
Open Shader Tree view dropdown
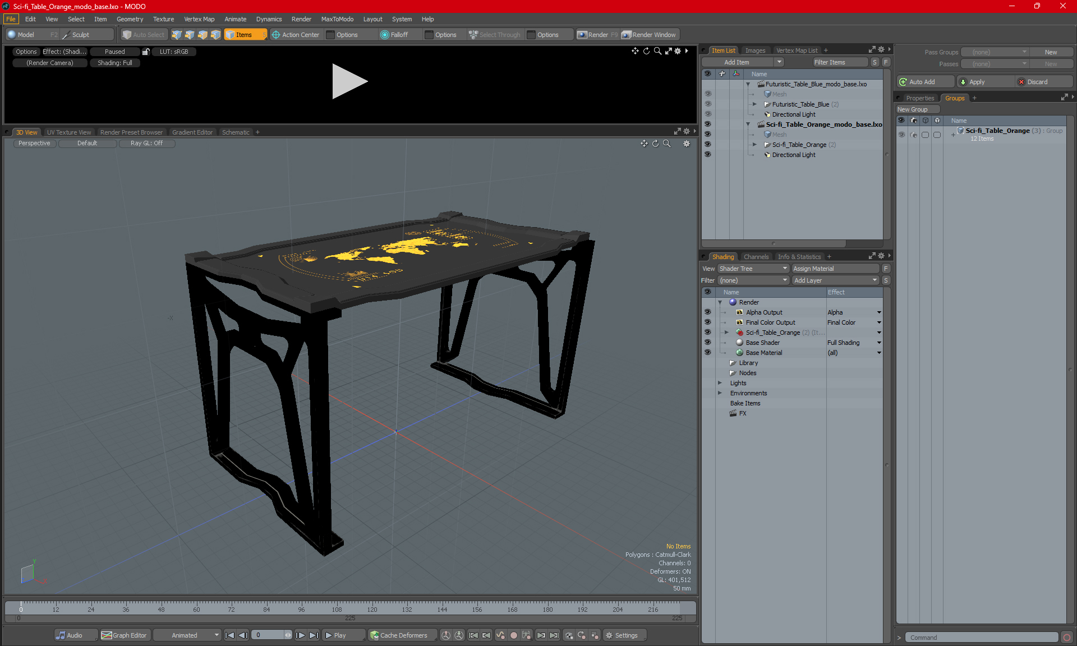click(x=753, y=269)
